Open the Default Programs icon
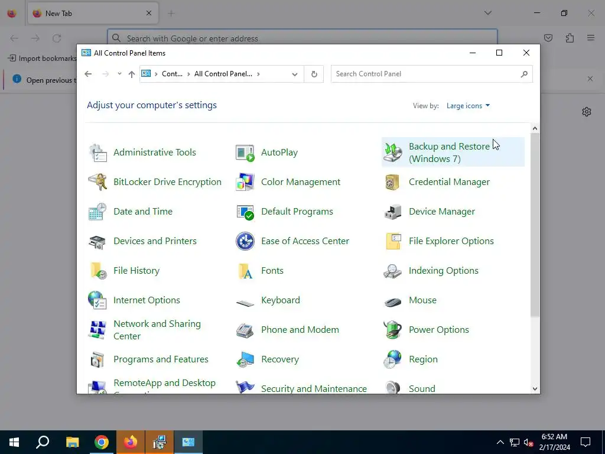Screen dimensions: 605x454 [245, 212]
